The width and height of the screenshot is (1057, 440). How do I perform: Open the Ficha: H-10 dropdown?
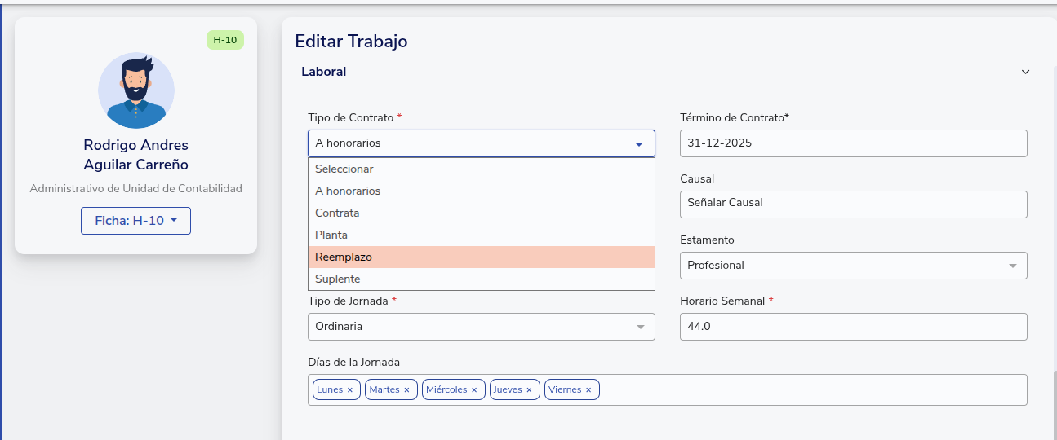point(135,221)
